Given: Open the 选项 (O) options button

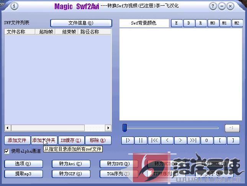Looking at the screenshot, I should (x=23, y=164).
